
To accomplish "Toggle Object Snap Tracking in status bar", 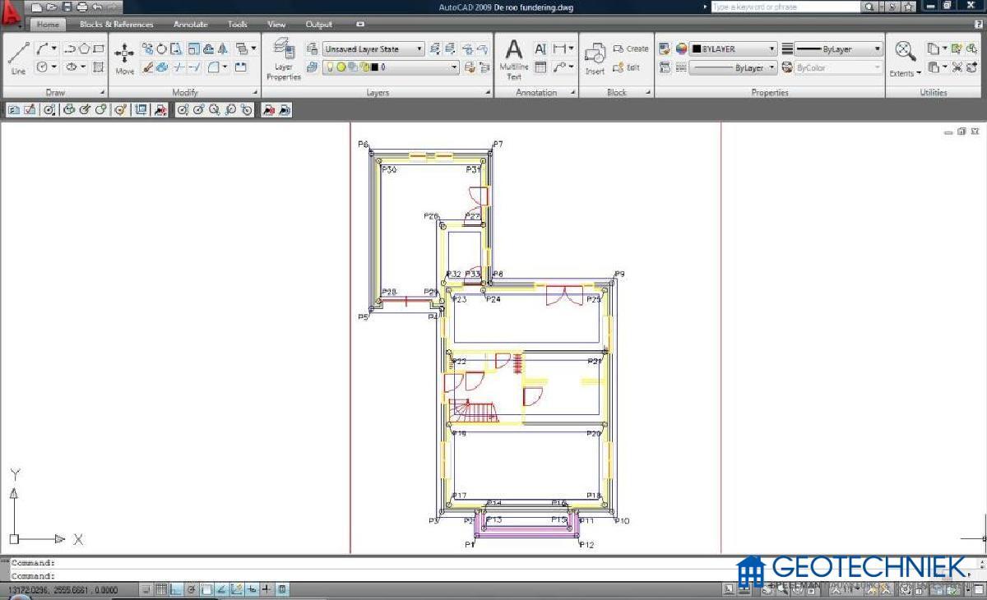I will [x=221, y=589].
